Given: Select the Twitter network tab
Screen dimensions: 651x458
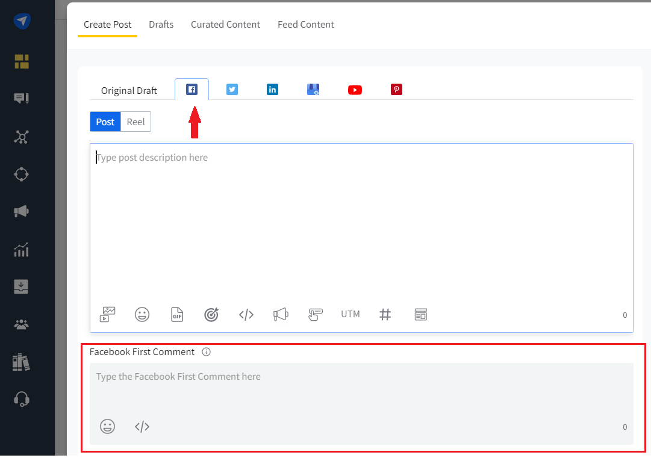Looking at the screenshot, I should point(232,90).
